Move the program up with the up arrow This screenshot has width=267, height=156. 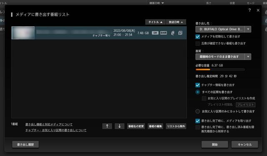[107, 126]
